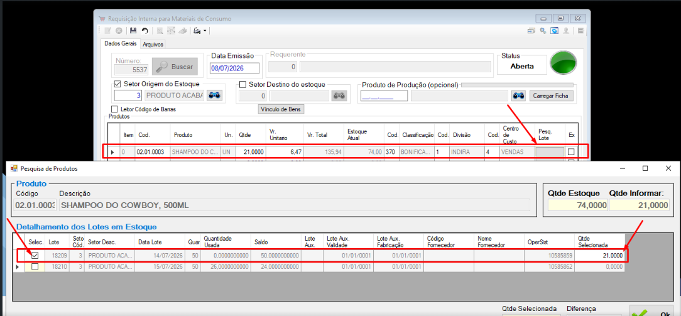Click the Qtde Estoque value 74,0000
Viewport: 681px width, 316px height.
pos(578,205)
